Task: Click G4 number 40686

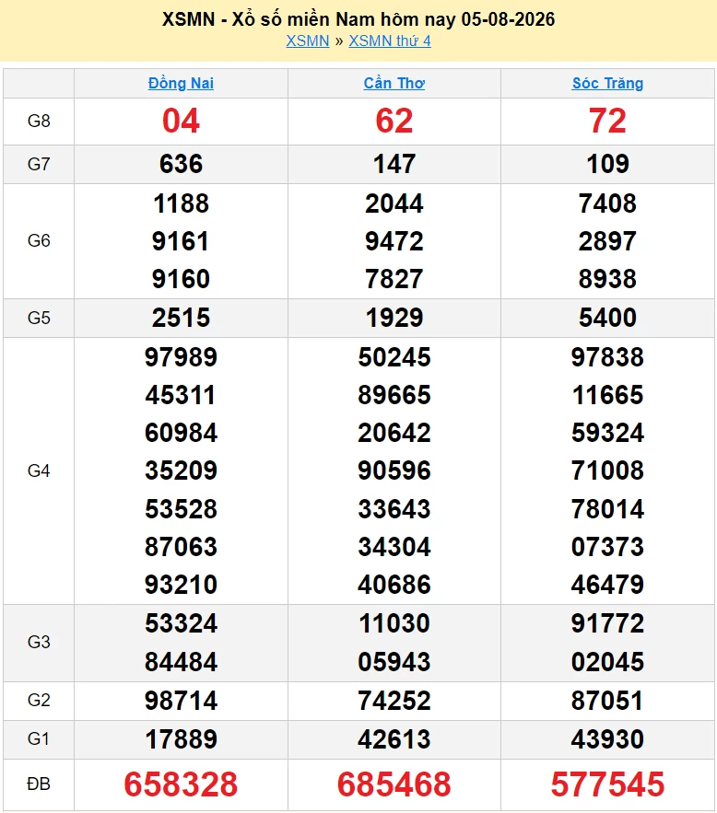Action: click(x=394, y=585)
